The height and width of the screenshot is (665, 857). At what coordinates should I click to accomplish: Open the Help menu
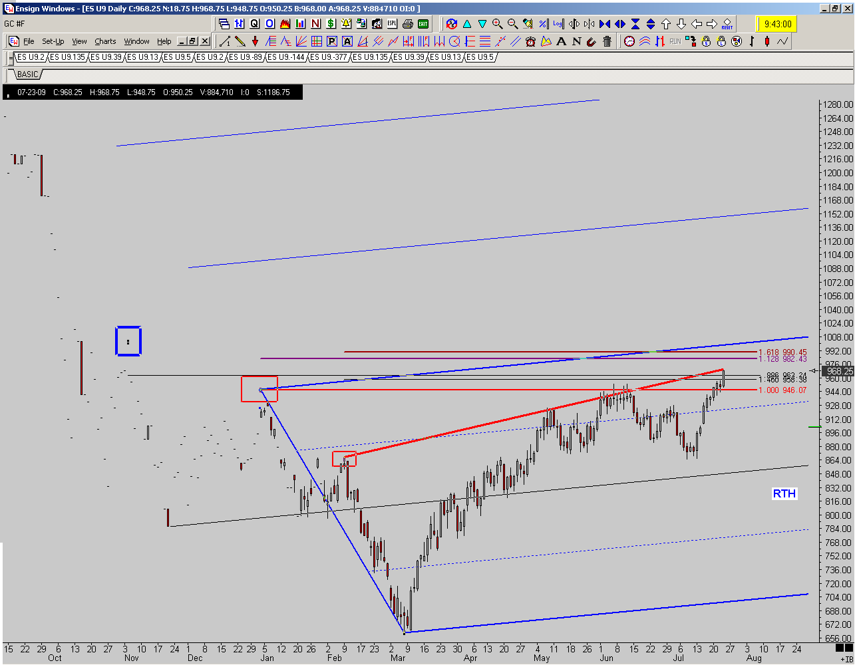click(164, 41)
